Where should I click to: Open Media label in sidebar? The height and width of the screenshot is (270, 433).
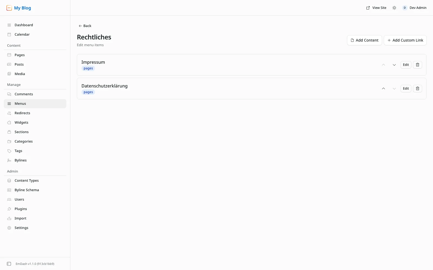coord(20,74)
